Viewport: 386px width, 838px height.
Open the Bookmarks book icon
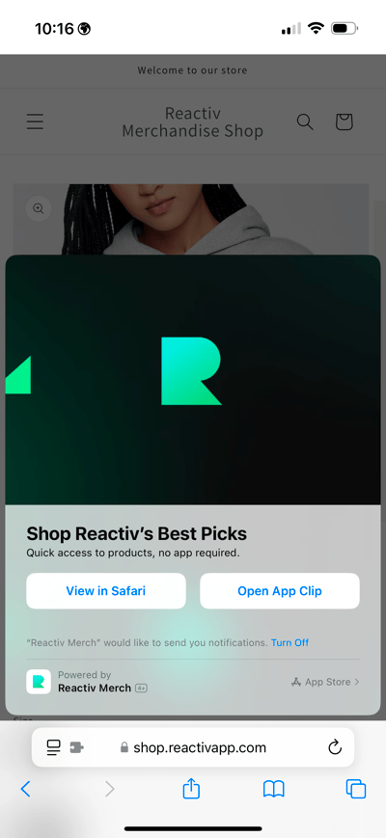[274, 789]
